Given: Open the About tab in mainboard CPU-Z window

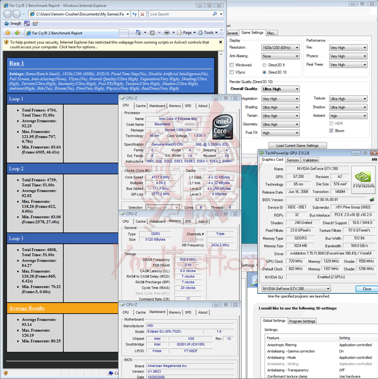Looking at the screenshot, I should 203,312.
